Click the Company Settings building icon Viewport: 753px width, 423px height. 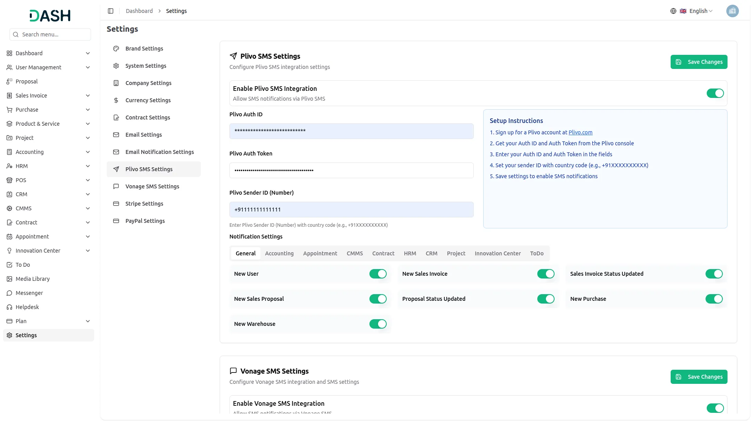point(116,83)
